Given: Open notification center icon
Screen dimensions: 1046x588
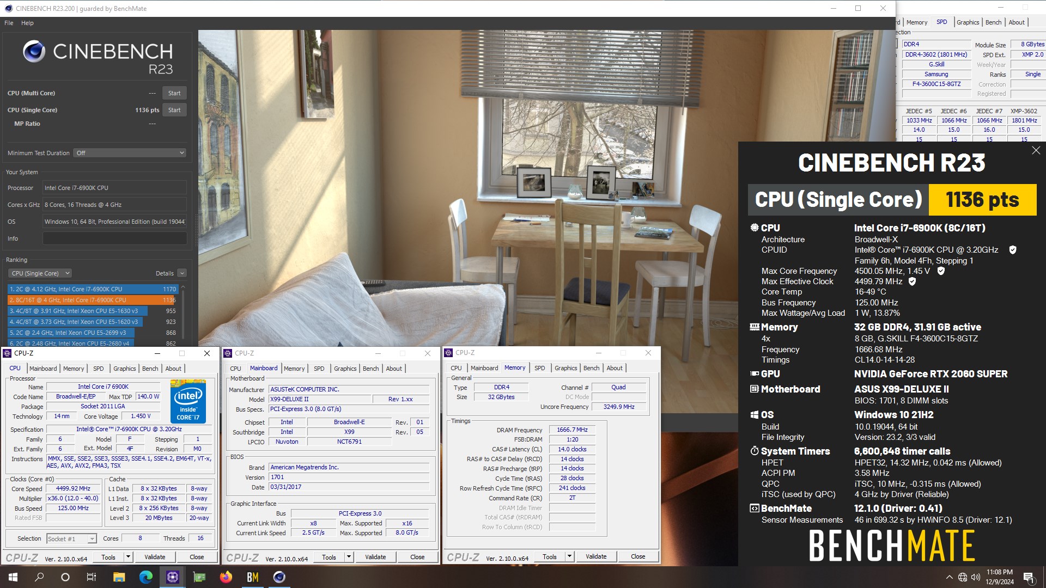Looking at the screenshot, I should coord(1029,577).
